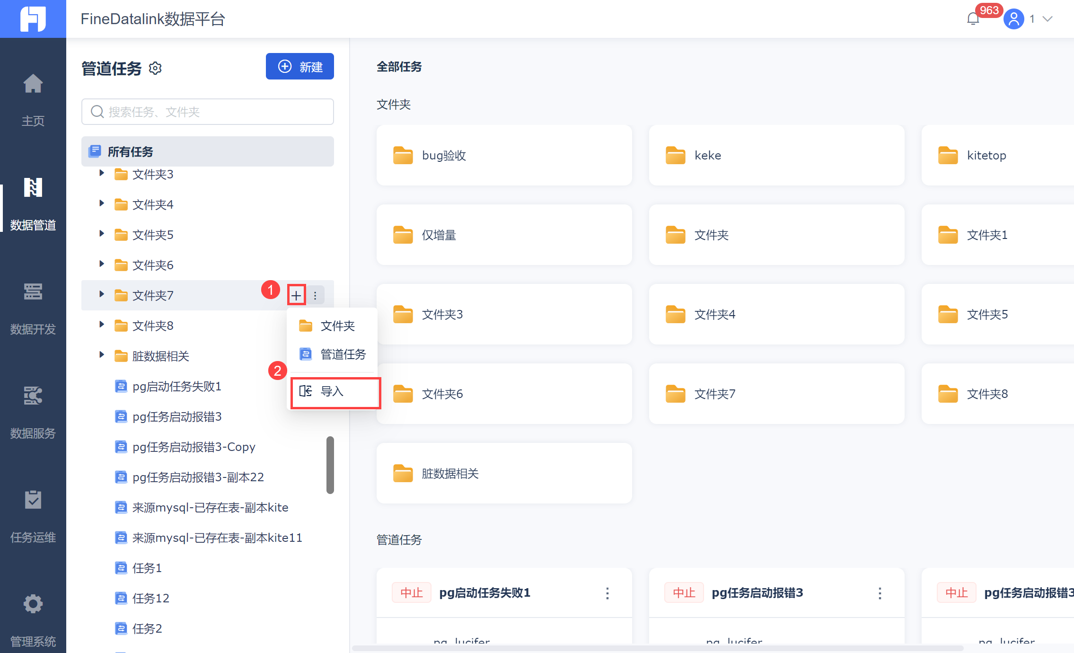Open more options dots for 文件夹7
This screenshot has height=653, width=1074.
[x=315, y=296]
